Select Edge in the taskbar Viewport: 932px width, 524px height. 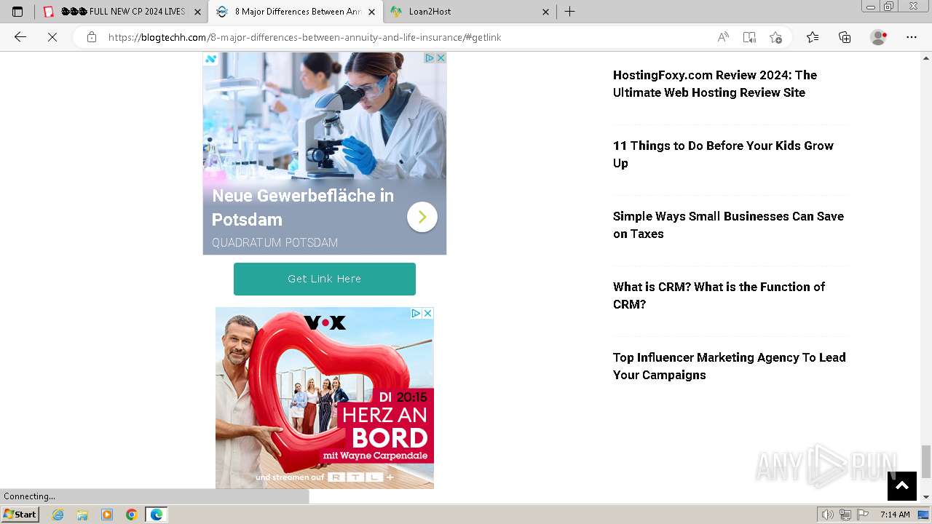[x=157, y=515]
